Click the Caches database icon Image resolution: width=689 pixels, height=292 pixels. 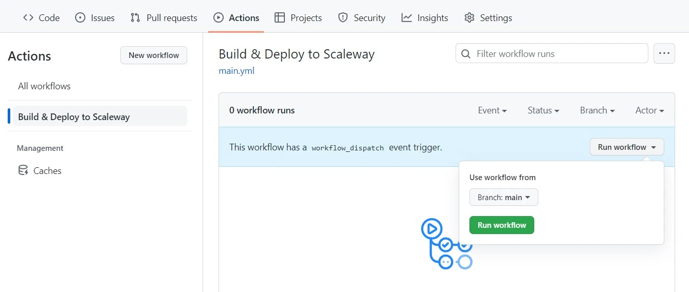pos(23,170)
